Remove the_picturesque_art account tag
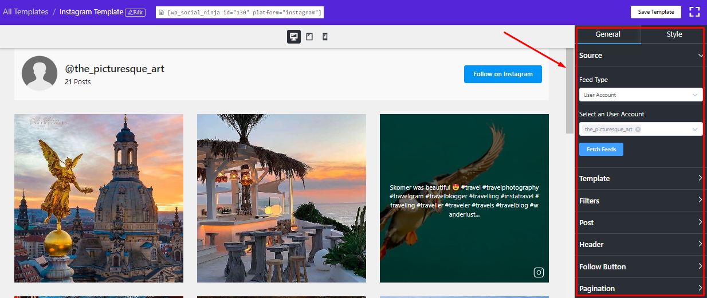707x298 pixels. coord(638,130)
